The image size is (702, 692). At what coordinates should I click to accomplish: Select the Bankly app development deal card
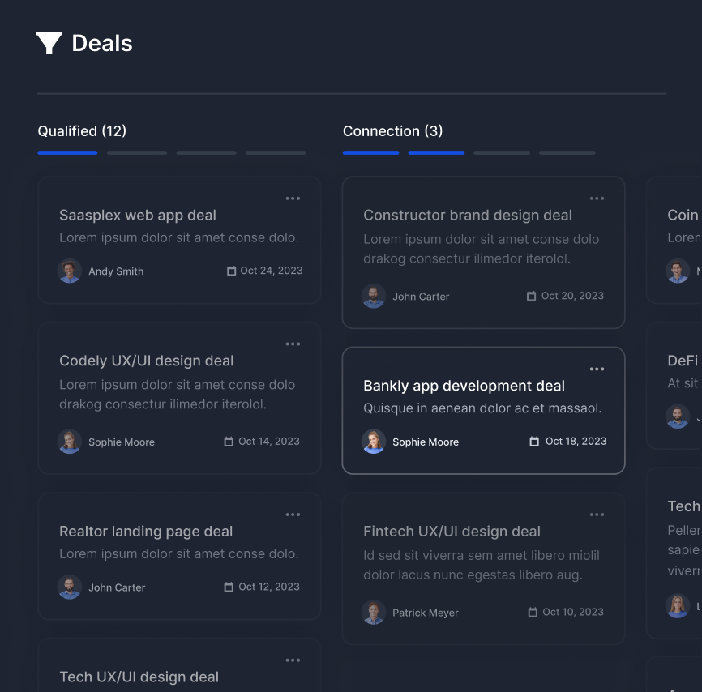click(x=484, y=409)
